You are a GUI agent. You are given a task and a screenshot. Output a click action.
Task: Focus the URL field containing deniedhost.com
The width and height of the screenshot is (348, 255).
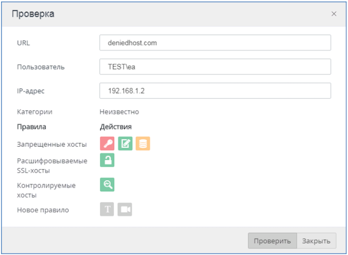[215, 43]
